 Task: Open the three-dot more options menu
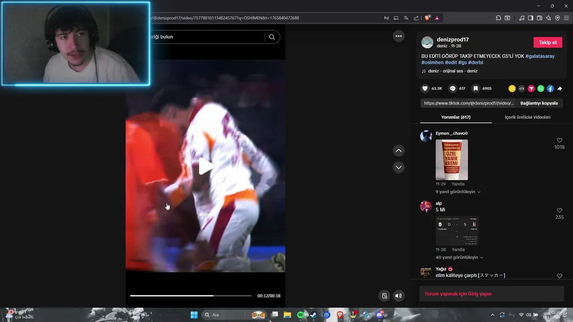pos(398,36)
